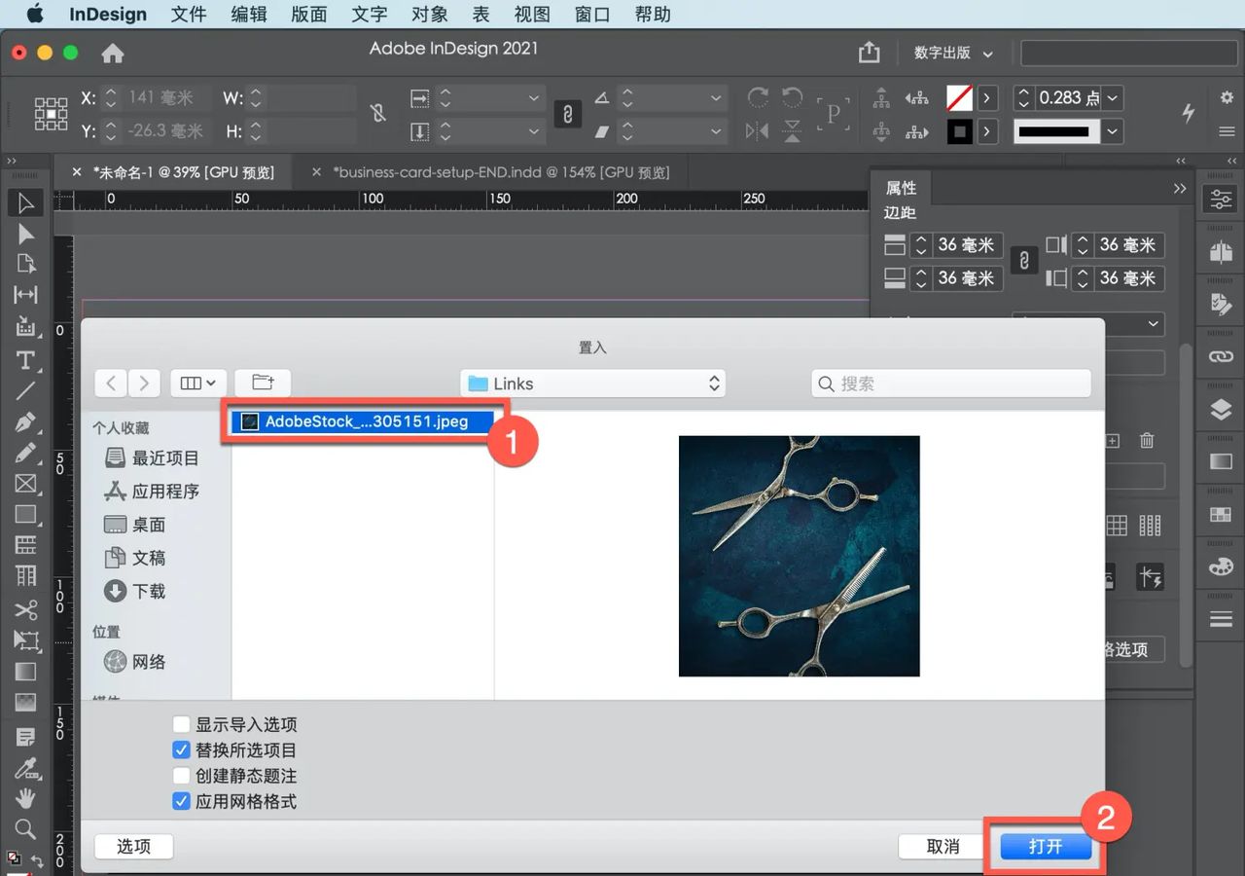Enable 显示导入选项 checkbox
The width and height of the screenshot is (1245, 876).
(180, 724)
